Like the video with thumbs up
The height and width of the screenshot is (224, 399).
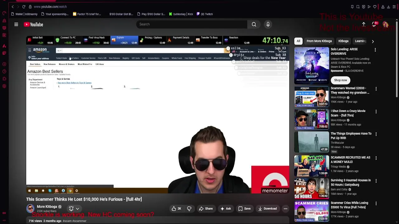[x=176, y=209]
